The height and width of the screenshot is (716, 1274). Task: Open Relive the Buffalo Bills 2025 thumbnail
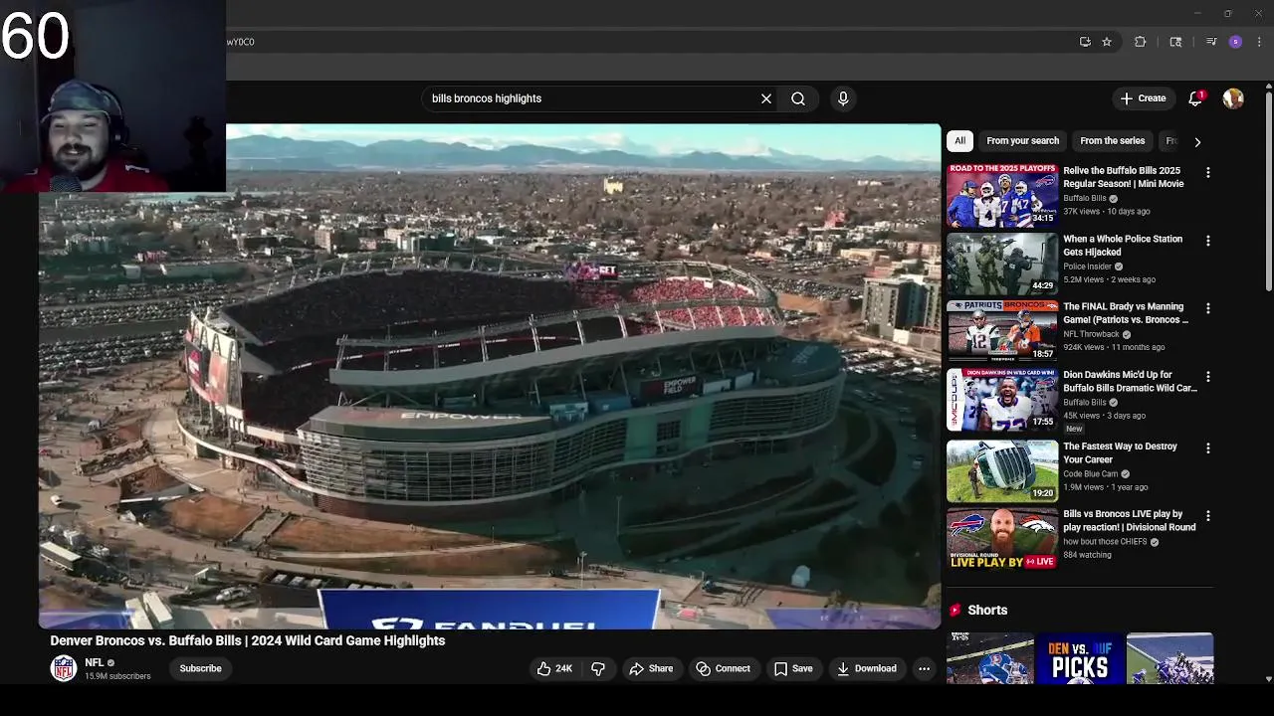tap(1002, 195)
